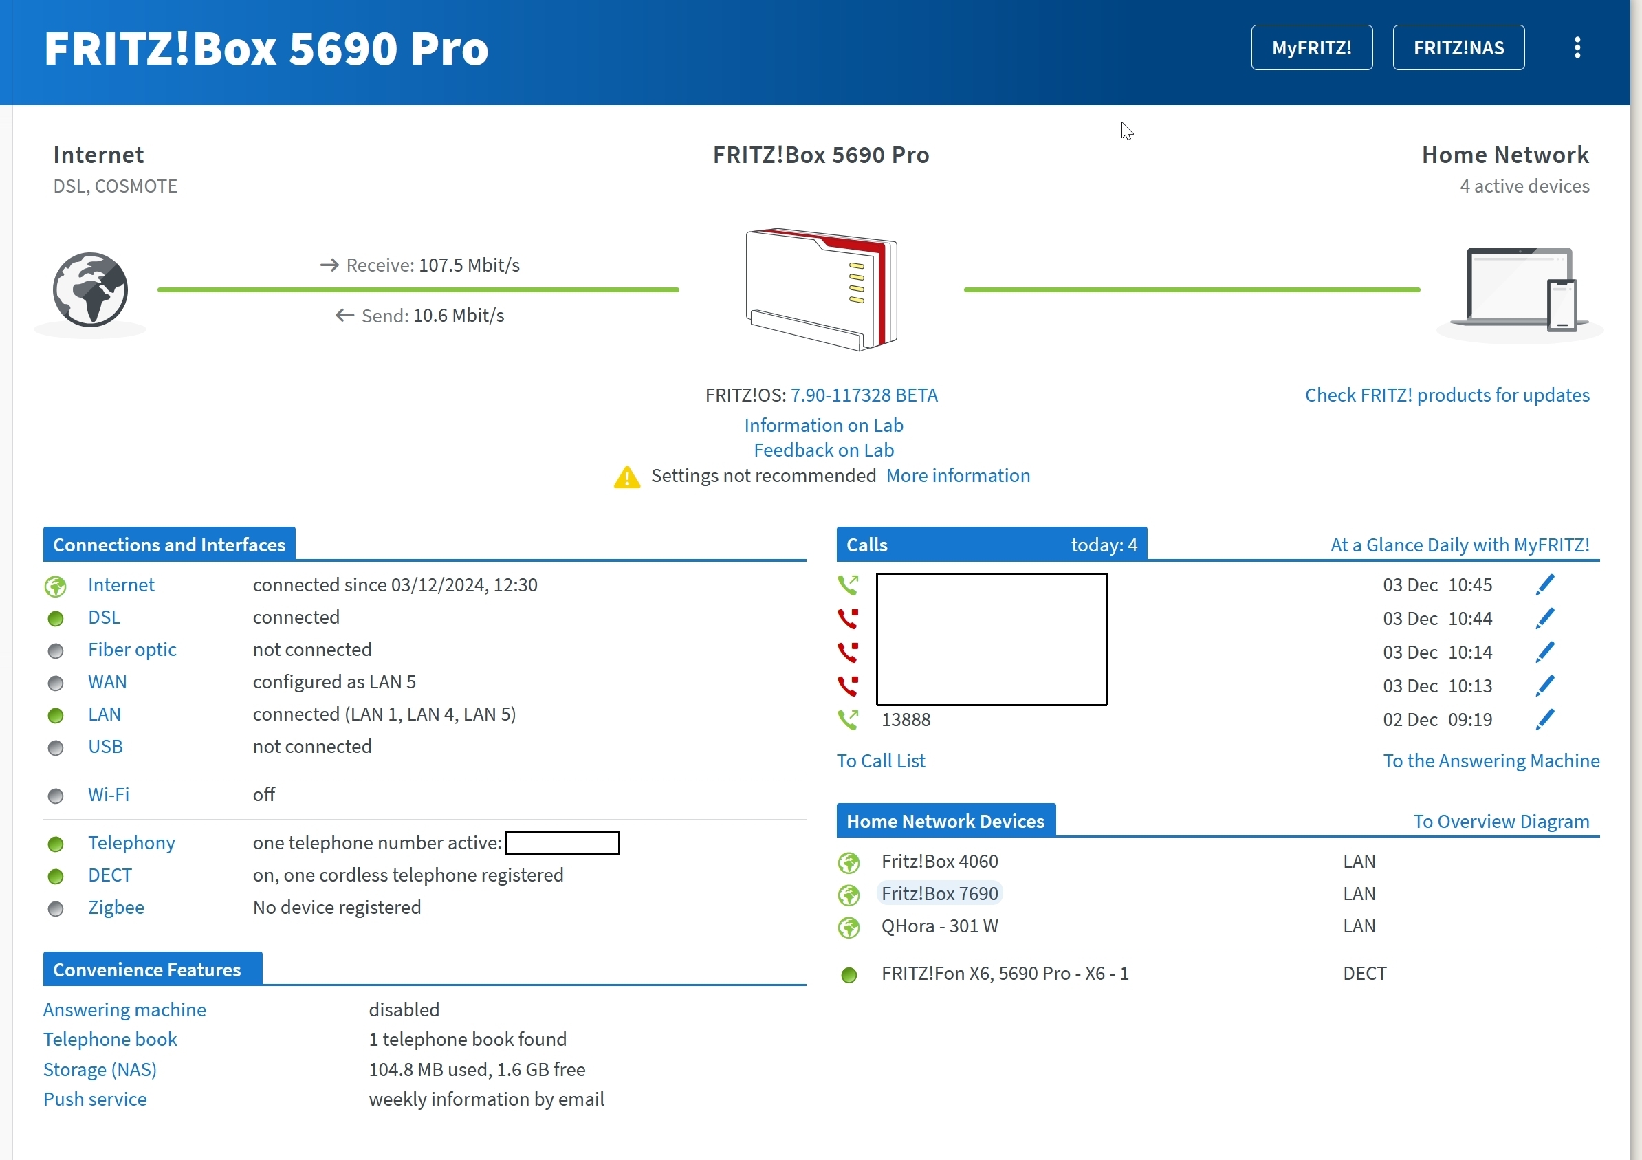Screen dimensions: 1642x1160
Task: Click the Home Network laptop and phone icon
Action: 1520,289
